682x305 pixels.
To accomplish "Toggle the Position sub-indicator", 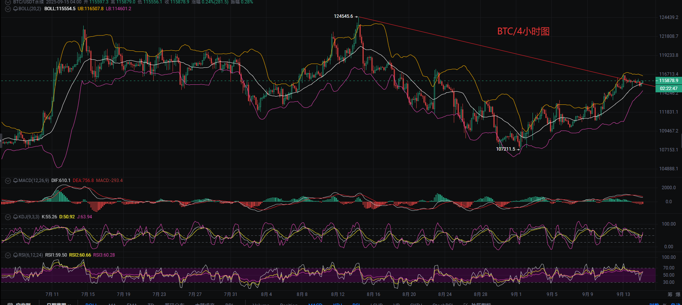I will click(x=289, y=304).
